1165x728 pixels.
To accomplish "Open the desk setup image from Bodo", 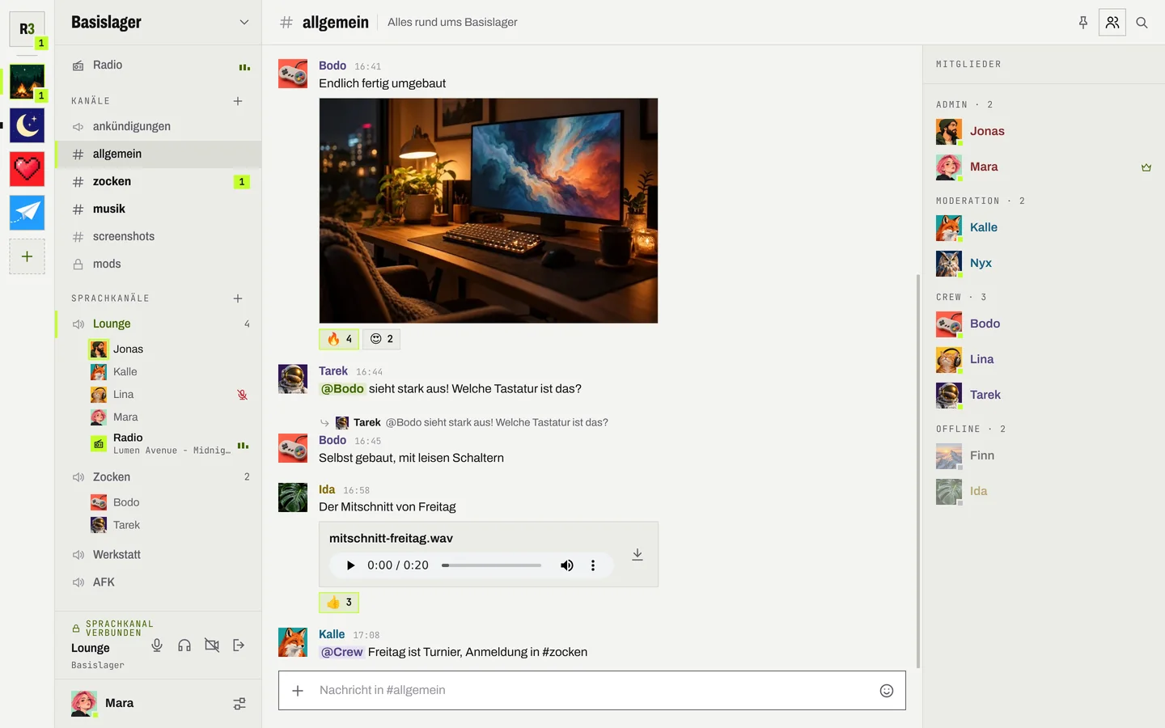I will coord(489,211).
